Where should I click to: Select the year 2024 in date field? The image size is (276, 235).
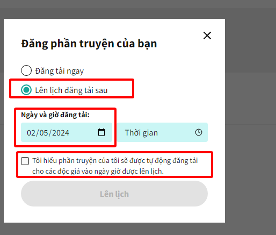[61, 133]
